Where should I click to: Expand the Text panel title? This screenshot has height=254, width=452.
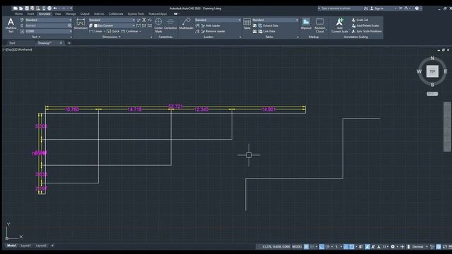(x=36, y=37)
